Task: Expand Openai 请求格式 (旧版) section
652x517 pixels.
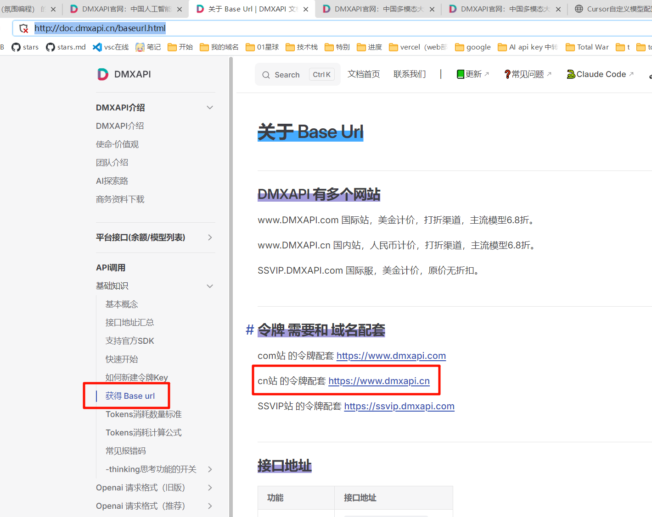Action: coord(210,488)
